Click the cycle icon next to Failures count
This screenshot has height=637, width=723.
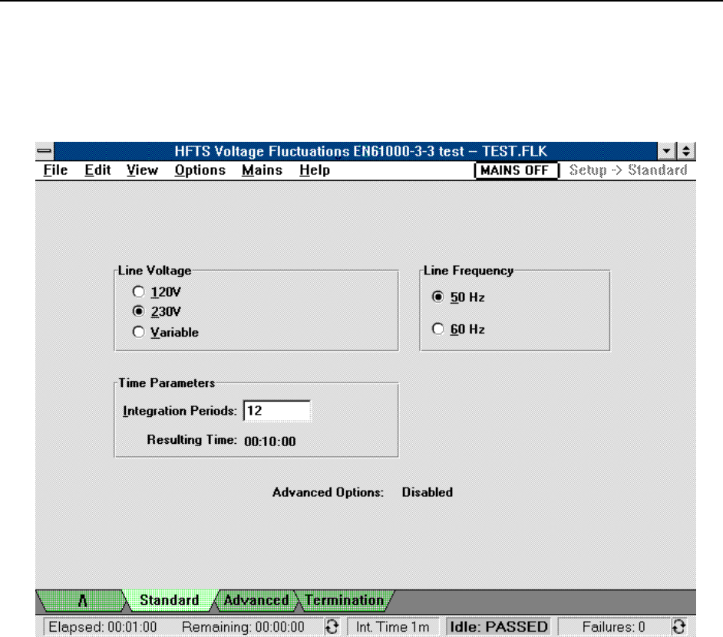coord(678,627)
